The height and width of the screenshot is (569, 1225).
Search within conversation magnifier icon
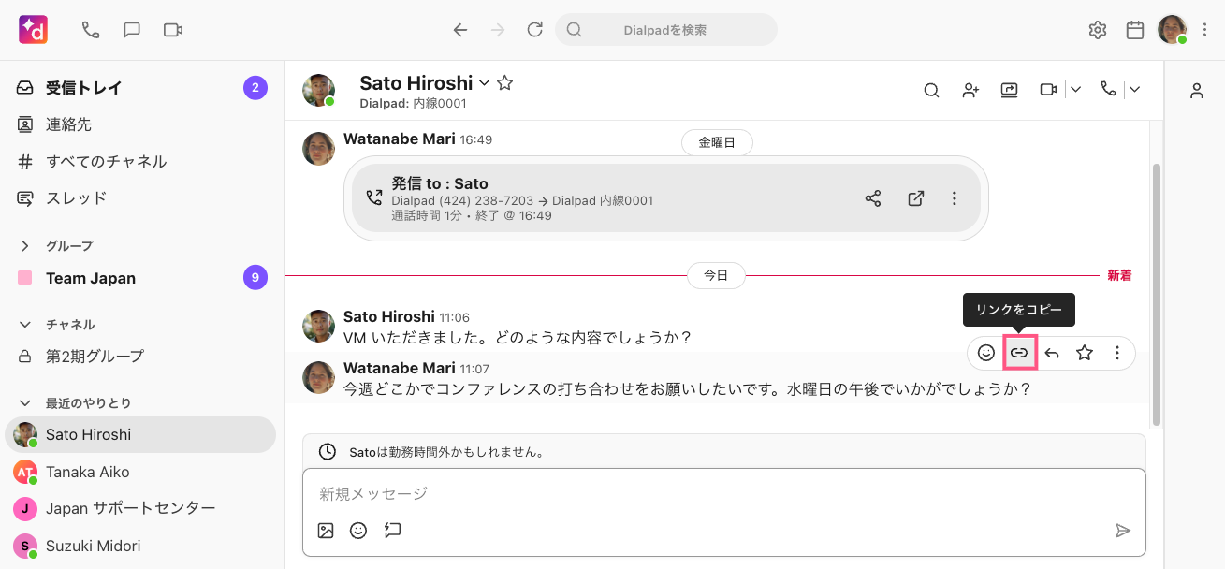point(931,90)
